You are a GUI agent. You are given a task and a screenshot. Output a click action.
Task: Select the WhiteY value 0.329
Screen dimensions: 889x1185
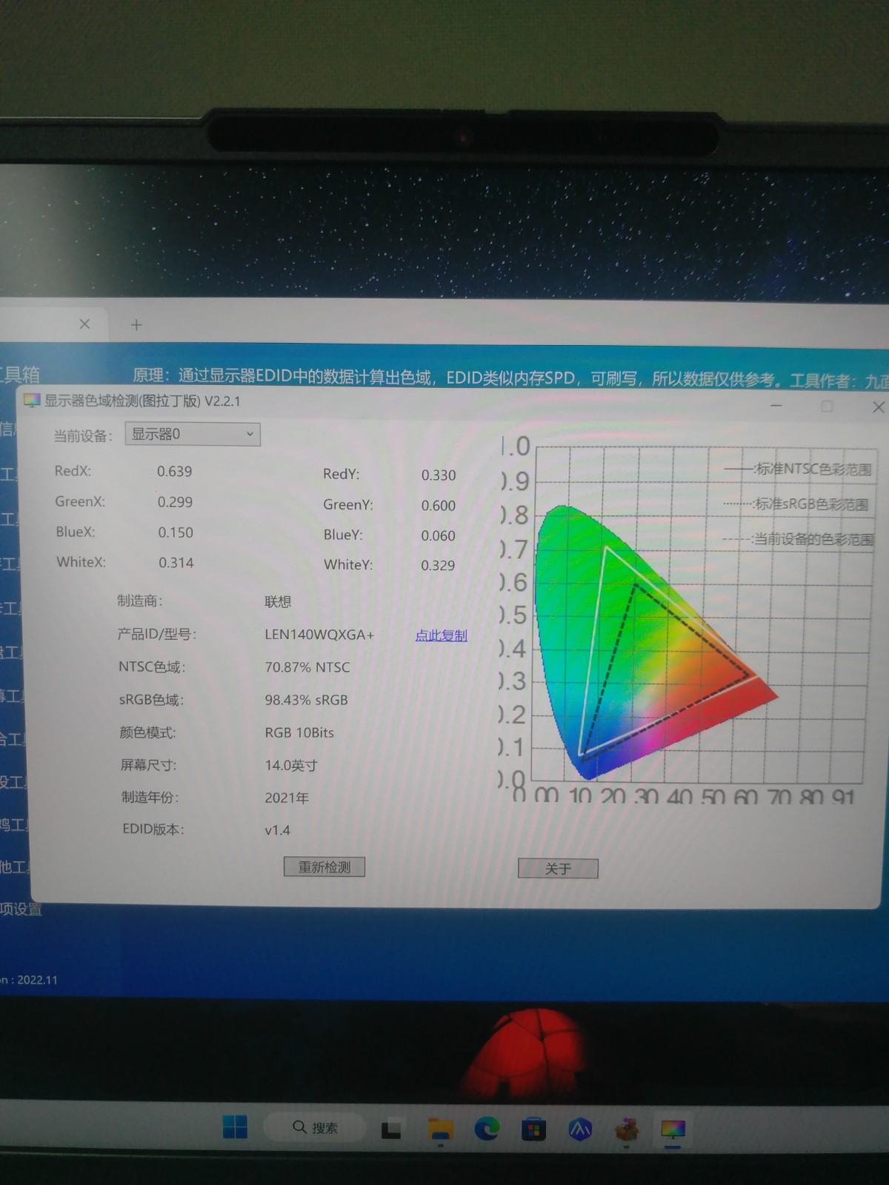tap(438, 565)
